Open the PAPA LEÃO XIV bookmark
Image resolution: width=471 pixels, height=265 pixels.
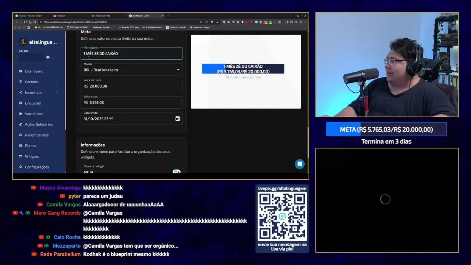click(x=54, y=27)
